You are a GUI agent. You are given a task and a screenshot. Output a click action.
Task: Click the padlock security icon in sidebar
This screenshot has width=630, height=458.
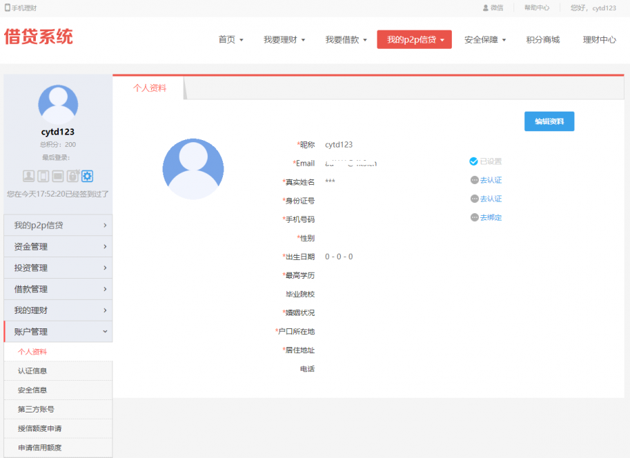click(x=72, y=176)
